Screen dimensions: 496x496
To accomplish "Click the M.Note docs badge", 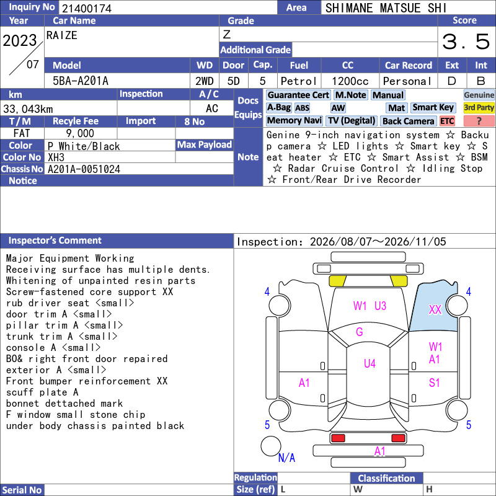I will [350, 95].
